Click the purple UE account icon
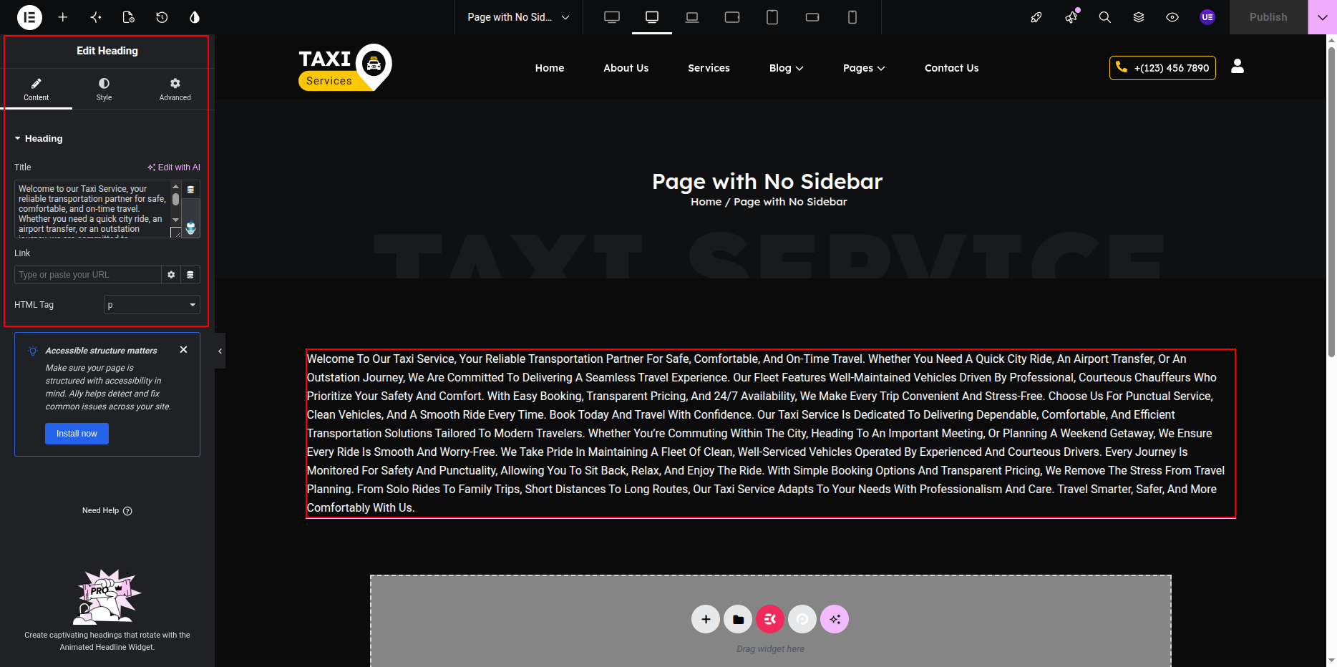Image resolution: width=1337 pixels, height=667 pixels. click(1207, 17)
